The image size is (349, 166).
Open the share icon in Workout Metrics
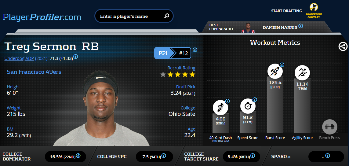[x=343, y=46]
